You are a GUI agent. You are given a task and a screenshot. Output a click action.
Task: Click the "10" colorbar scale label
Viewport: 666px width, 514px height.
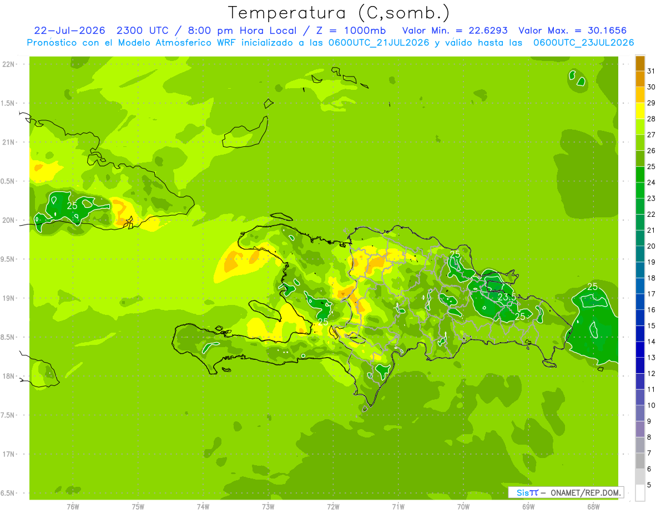(651, 405)
